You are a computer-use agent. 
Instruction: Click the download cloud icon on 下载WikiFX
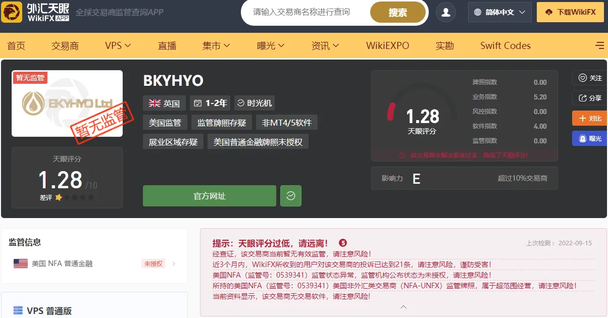pos(549,13)
